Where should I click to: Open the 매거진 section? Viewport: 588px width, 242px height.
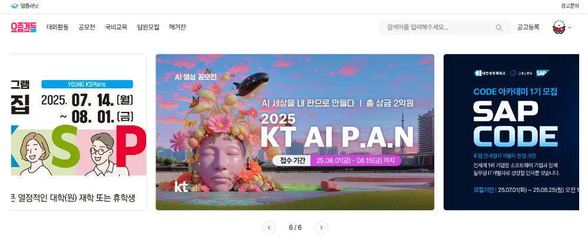click(177, 27)
